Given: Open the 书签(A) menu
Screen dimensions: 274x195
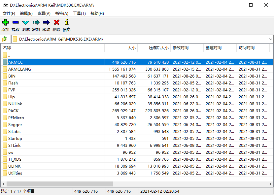Looking at the screenshot, I should tap(61, 14).
